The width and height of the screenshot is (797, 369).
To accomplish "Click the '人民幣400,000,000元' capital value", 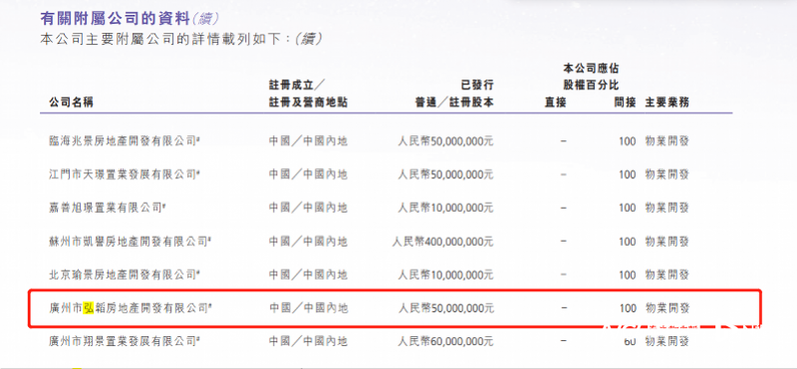I will (x=442, y=241).
